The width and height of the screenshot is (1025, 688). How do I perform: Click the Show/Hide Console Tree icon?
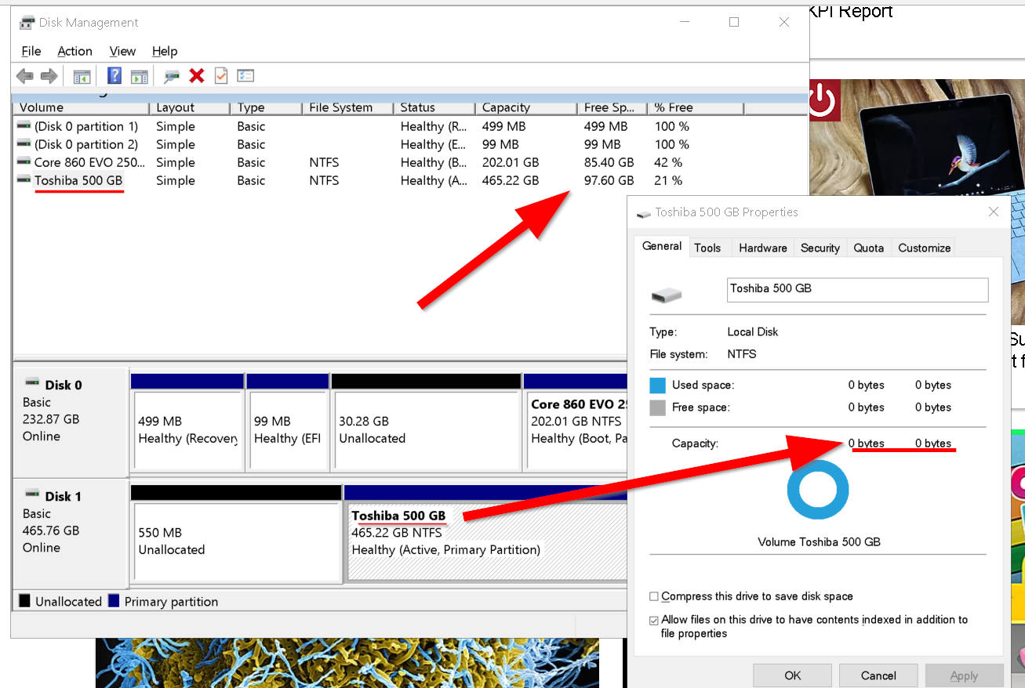click(82, 76)
